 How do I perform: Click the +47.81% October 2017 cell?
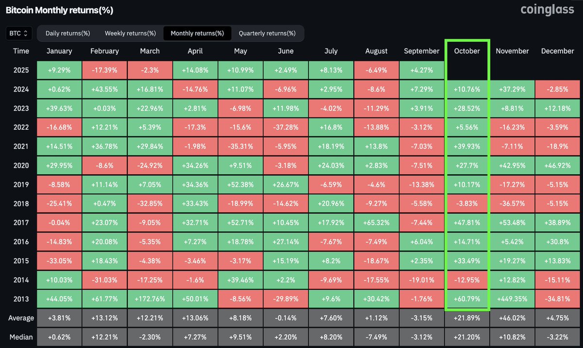coord(467,222)
